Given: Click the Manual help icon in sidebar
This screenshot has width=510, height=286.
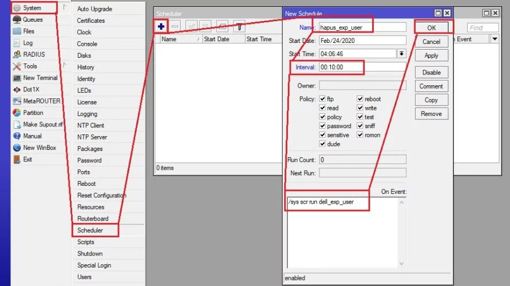Looking at the screenshot, I should pos(17,136).
